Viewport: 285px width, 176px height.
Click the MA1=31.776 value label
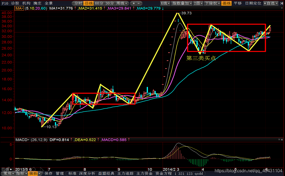pos(61,8)
